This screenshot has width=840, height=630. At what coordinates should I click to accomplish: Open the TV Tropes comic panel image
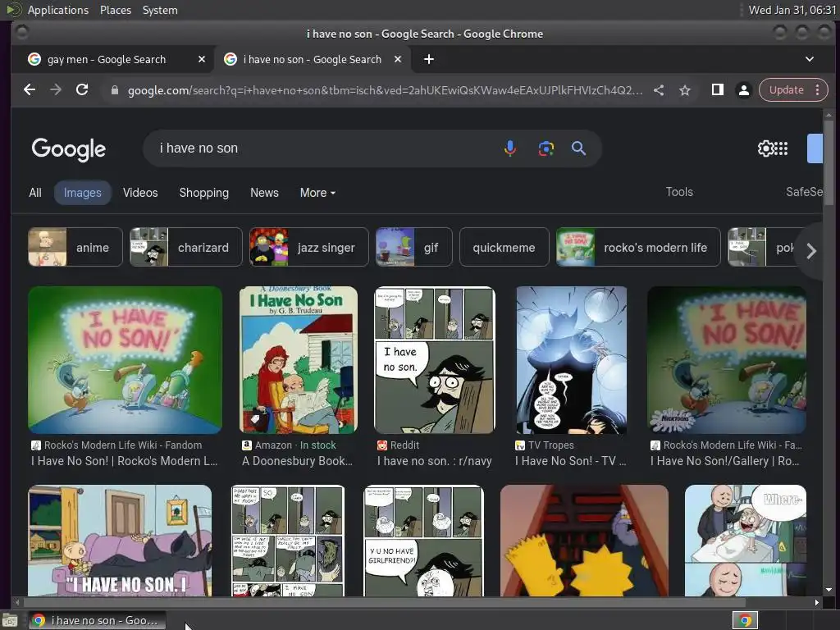tap(571, 359)
